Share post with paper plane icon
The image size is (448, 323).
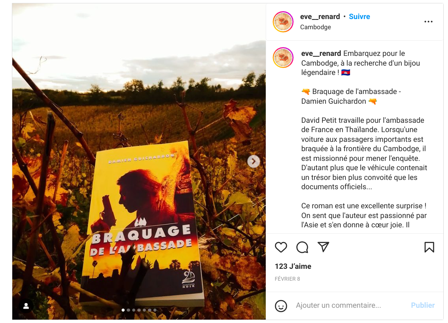click(323, 247)
